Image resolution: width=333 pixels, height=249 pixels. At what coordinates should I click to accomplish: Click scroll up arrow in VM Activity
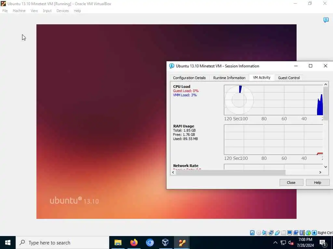click(x=326, y=84)
